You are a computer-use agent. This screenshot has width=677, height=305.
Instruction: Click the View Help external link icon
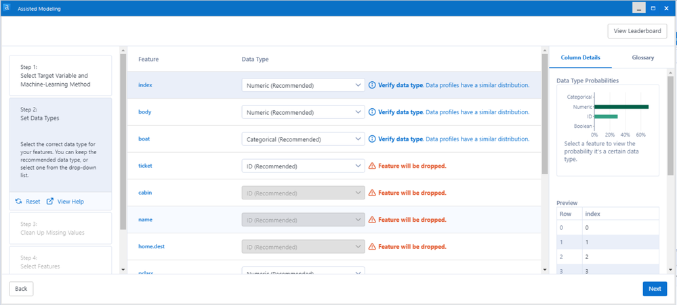pos(50,202)
